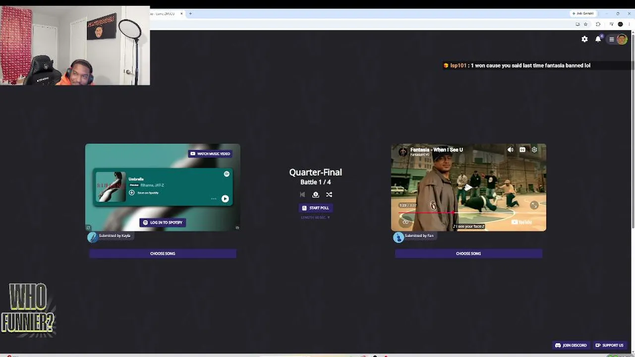635x357 pixels.
Task: Go to the previous battle
Action: (x=302, y=195)
